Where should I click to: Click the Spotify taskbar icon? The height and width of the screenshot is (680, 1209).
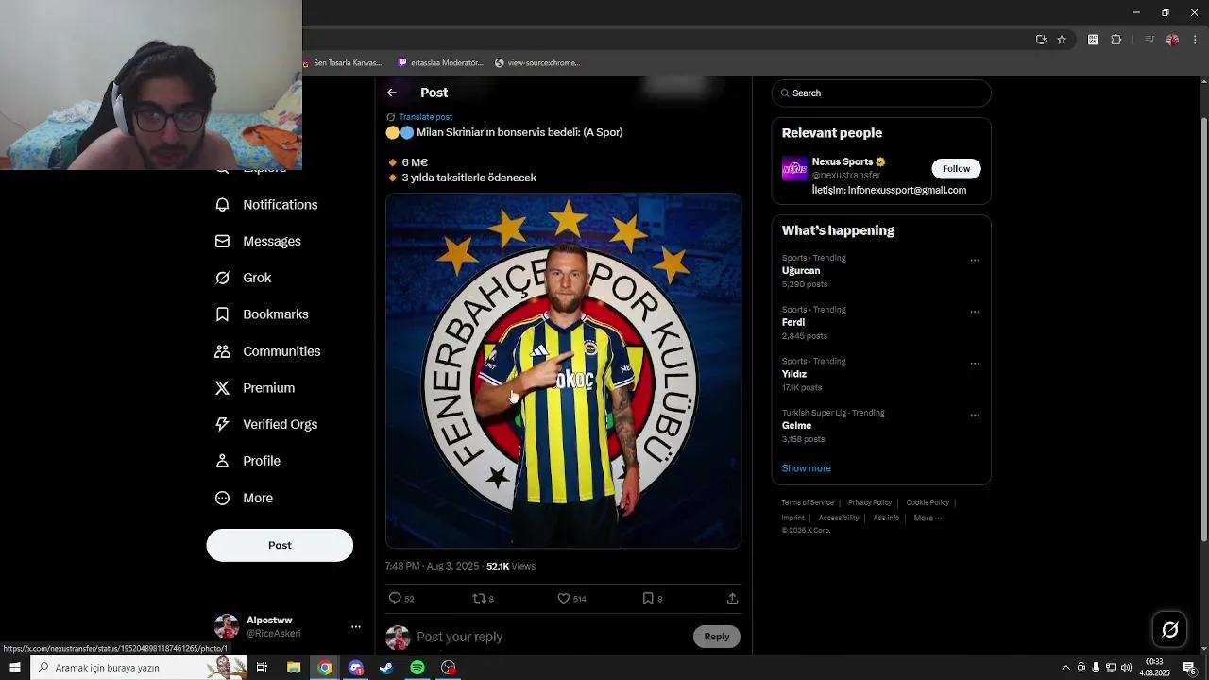click(417, 668)
